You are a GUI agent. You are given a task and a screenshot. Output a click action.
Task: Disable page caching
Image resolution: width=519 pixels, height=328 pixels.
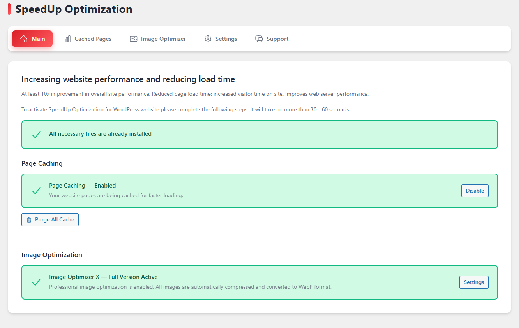(475, 191)
